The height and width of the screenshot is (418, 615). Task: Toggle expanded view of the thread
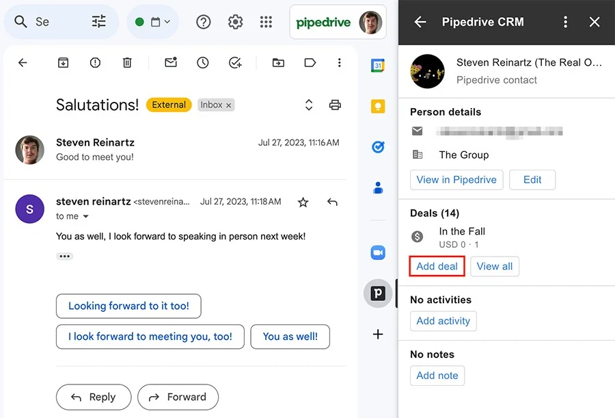(x=308, y=105)
